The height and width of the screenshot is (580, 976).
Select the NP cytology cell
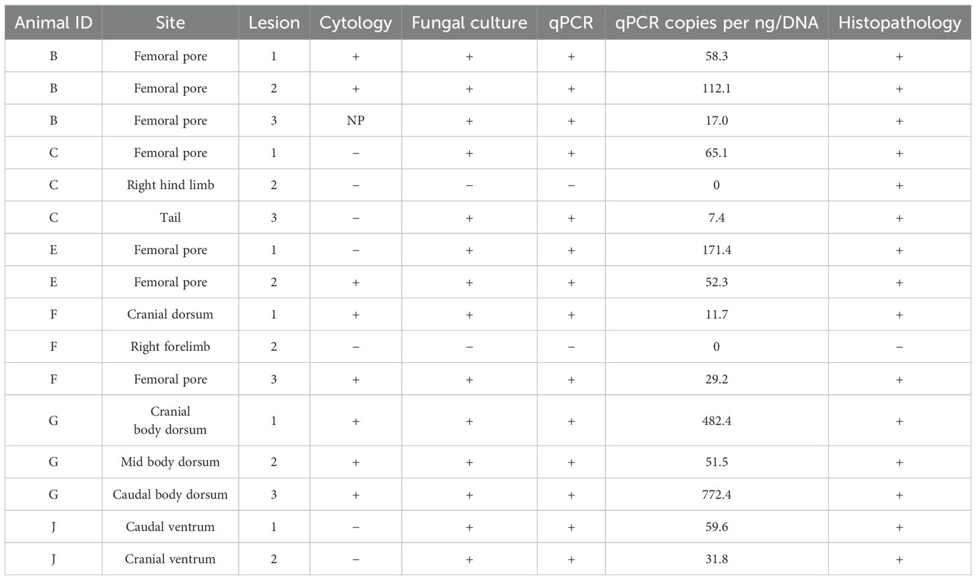coord(356,121)
